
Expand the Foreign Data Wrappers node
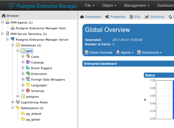(23, 79)
